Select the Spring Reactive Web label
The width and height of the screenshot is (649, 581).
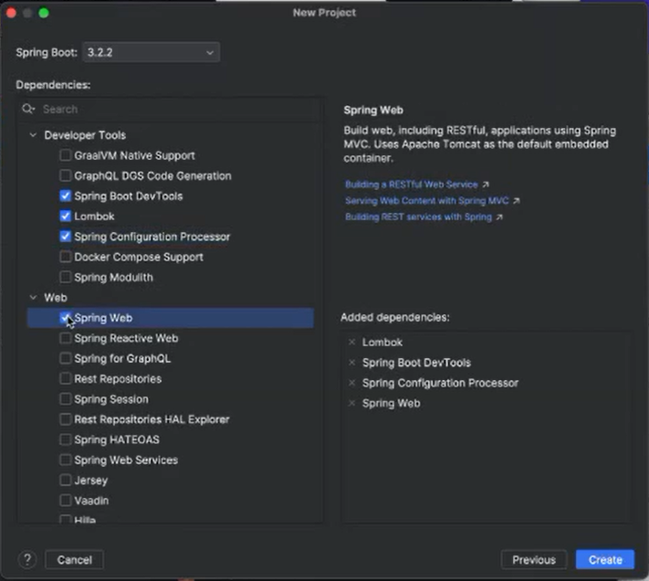126,338
